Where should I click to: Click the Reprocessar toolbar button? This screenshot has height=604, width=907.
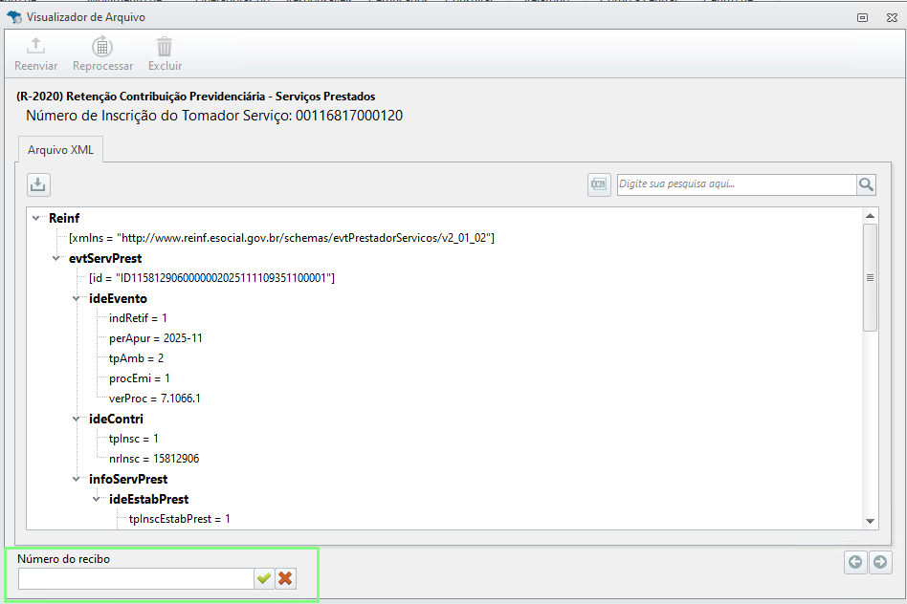(102, 54)
